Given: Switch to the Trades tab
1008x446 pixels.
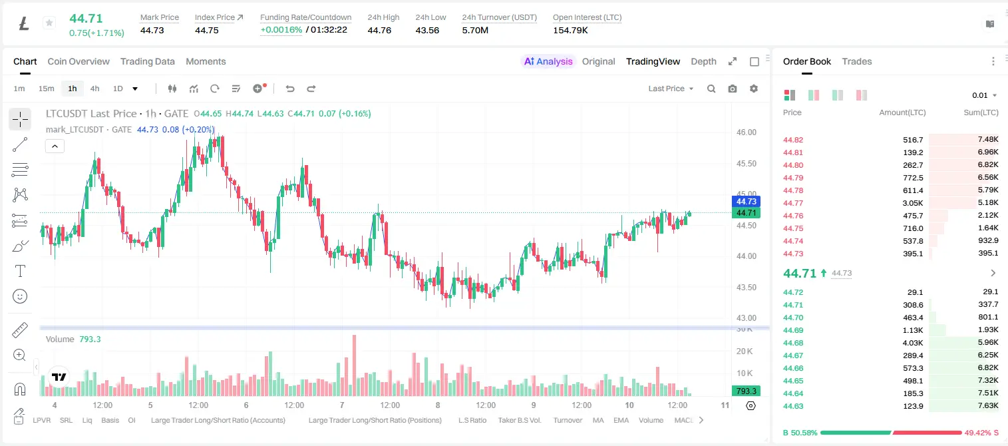Looking at the screenshot, I should point(857,61).
